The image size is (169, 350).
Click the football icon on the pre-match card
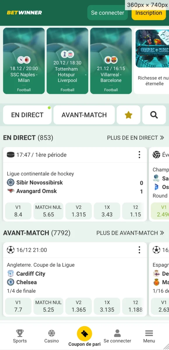[11, 250]
